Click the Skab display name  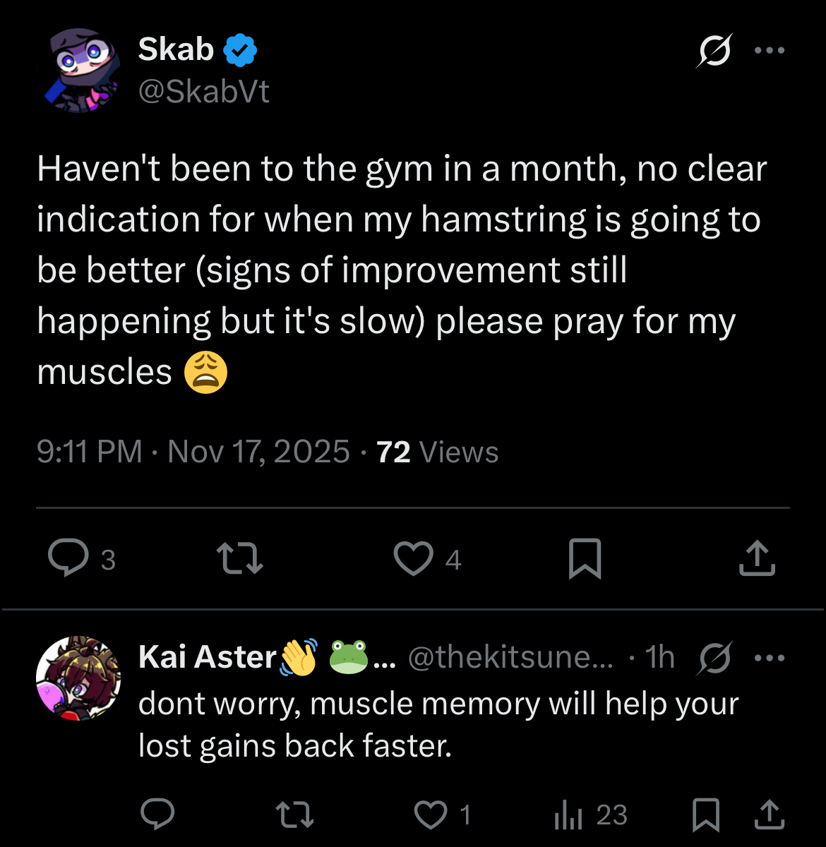pos(176,50)
